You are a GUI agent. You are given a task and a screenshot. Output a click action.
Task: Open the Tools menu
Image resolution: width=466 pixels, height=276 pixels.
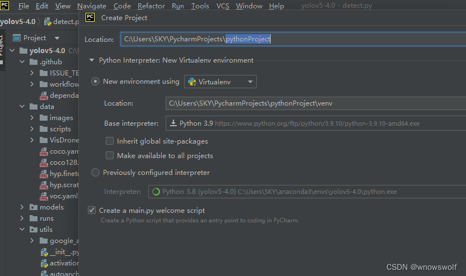(x=200, y=6)
